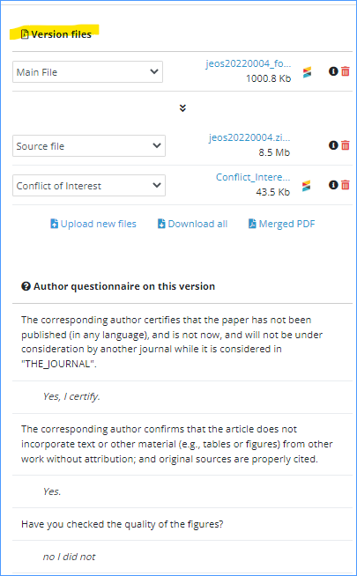Open the Conflict of Interest type dropdown

[x=89, y=186]
